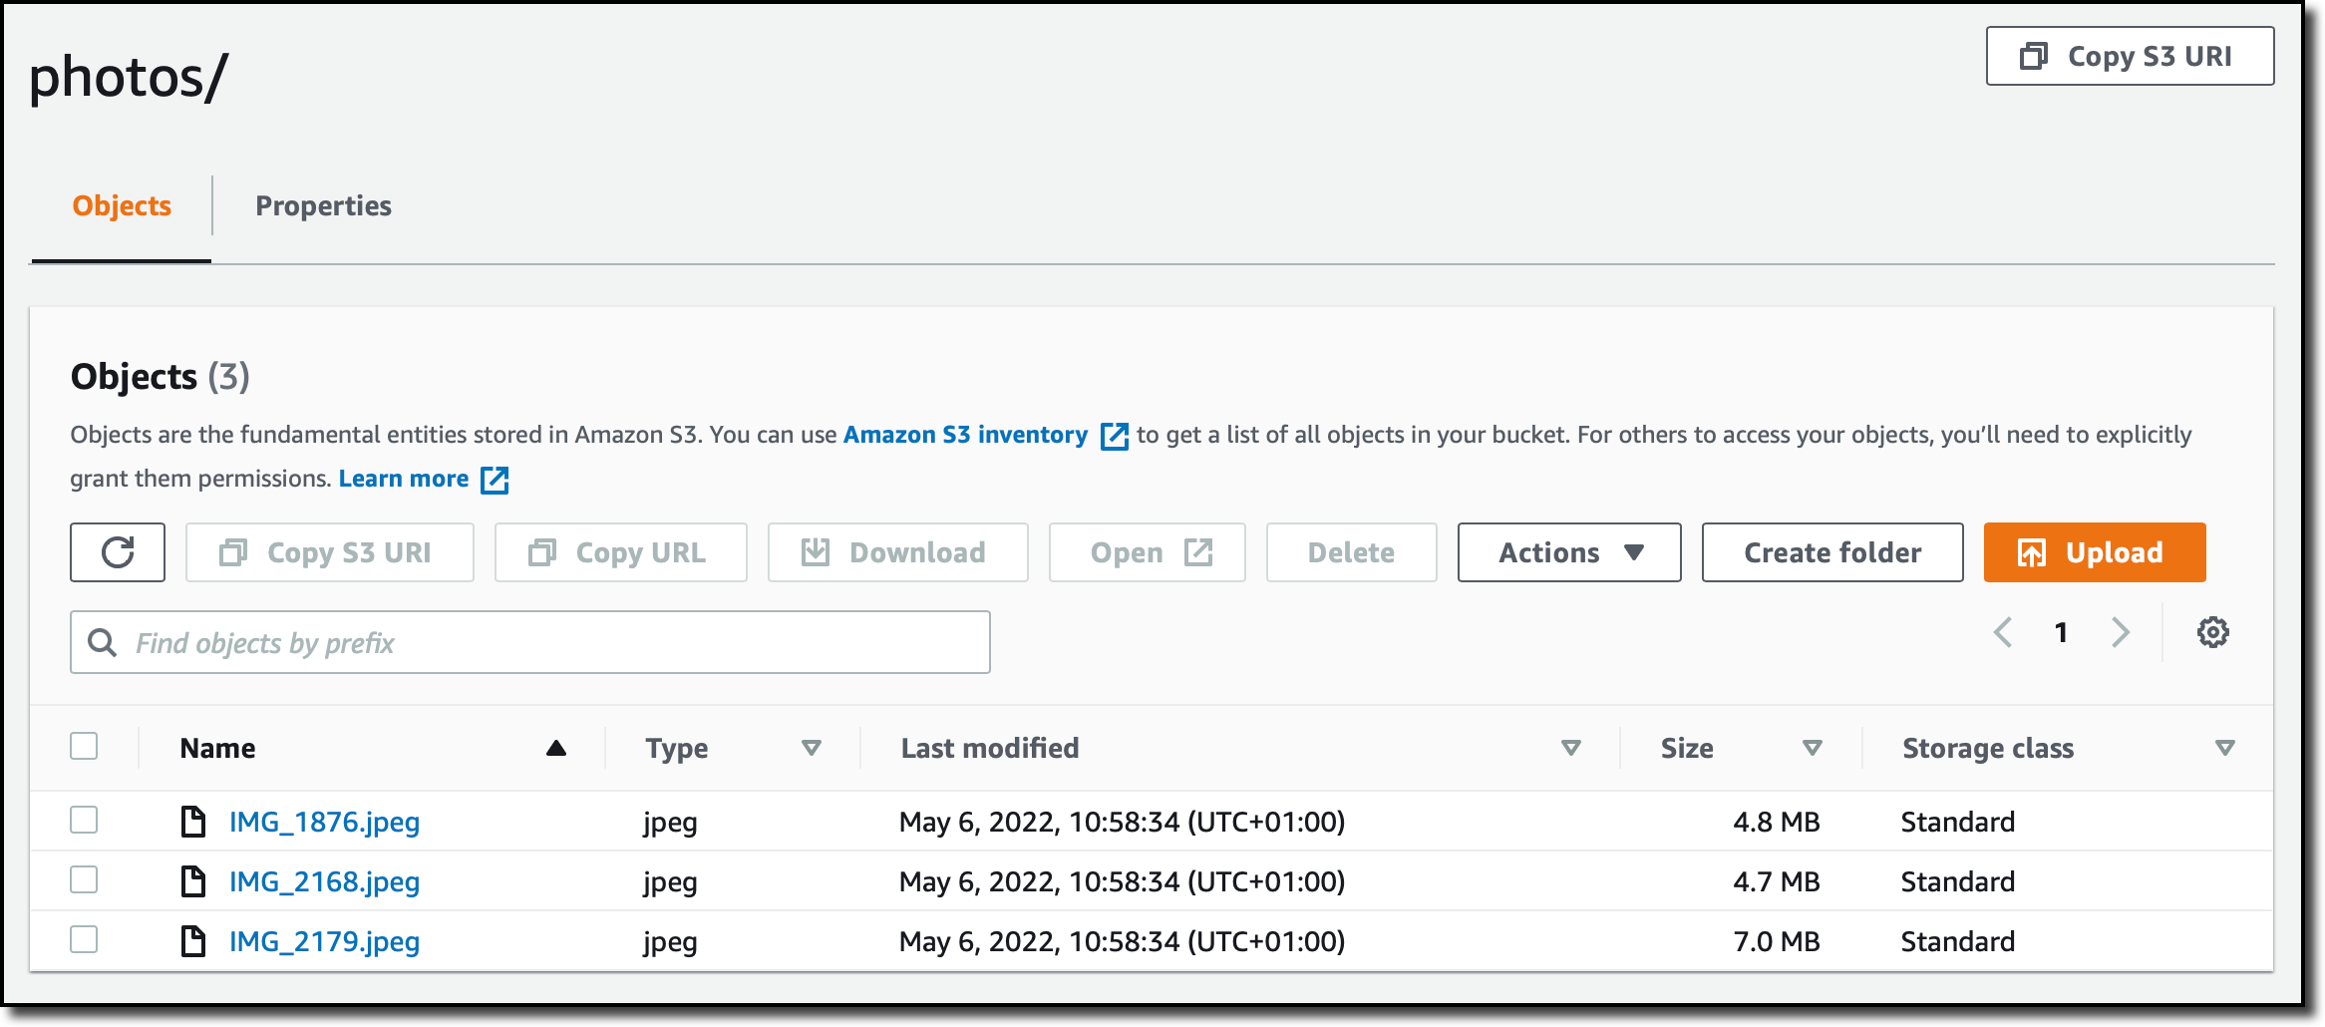Click the last modified date of IMG_1876.jpeg
2325x1027 pixels.
[x=1123, y=822]
